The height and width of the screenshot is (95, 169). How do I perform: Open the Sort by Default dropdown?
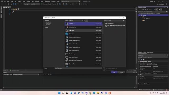(x=76, y=21)
